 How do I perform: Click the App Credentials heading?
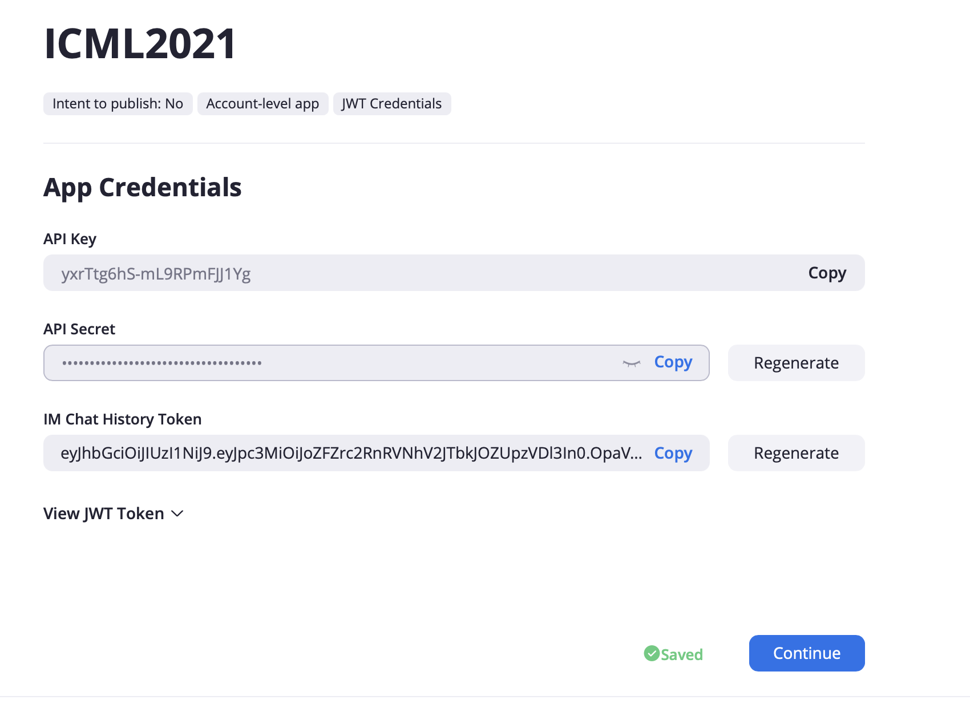click(x=143, y=187)
